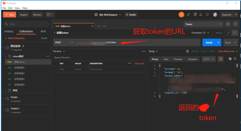Open the Runner

point(37,15)
